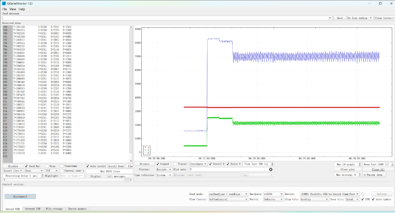Open the Flow Control dropdown
This screenshot has width=395, height=213.
(x=229, y=199)
